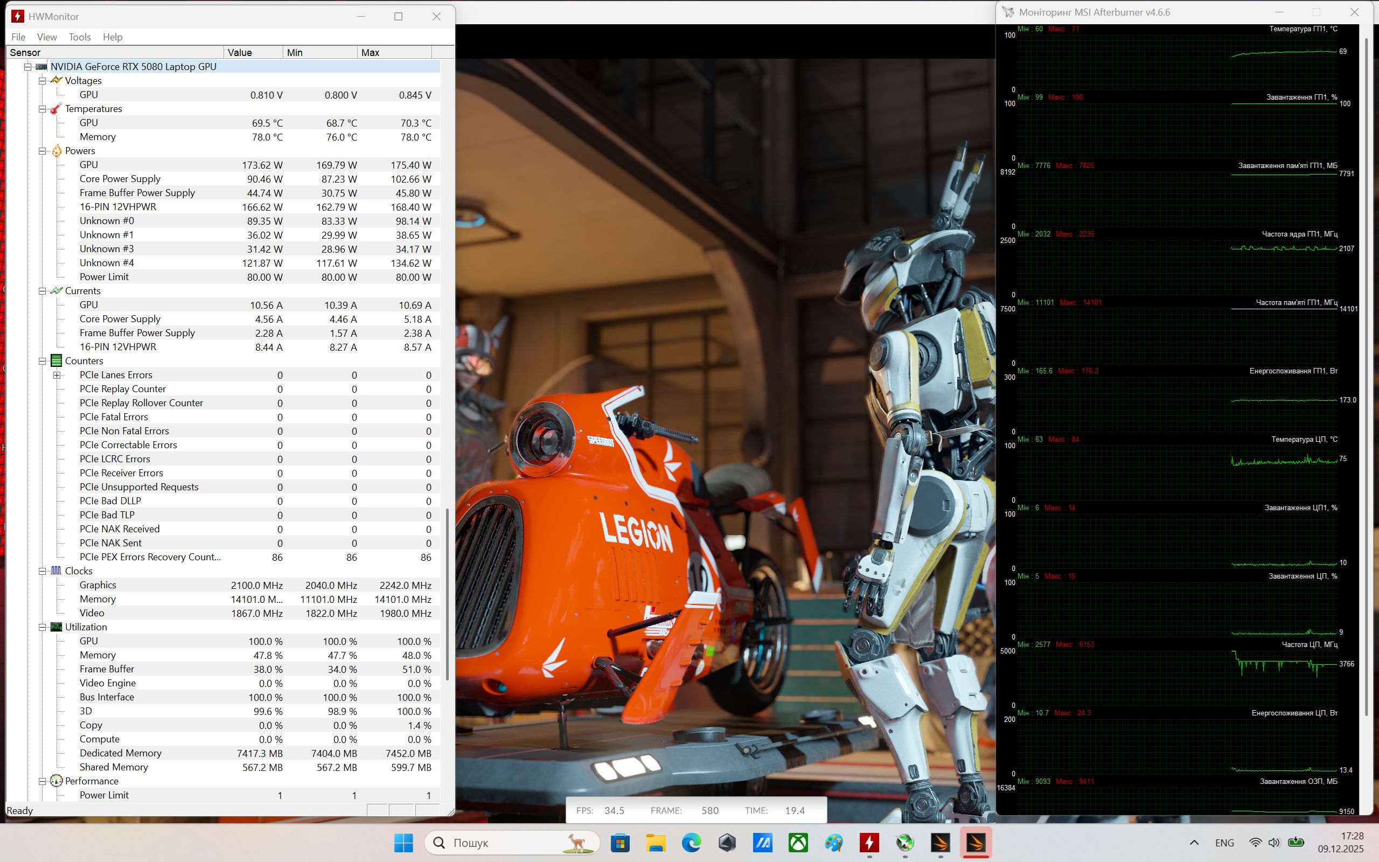Show hidden system tray icons

(x=1194, y=843)
